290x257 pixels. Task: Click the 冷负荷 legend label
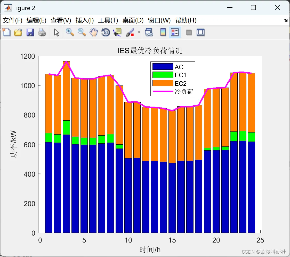coord(184,91)
